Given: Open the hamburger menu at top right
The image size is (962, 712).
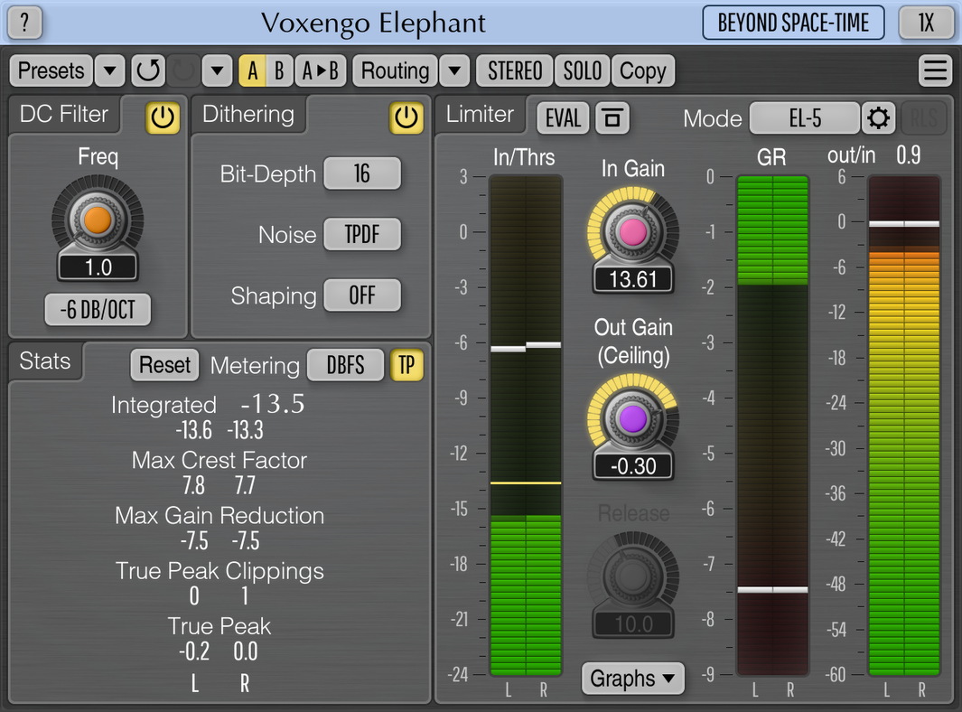Looking at the screenshot, I should (x=936, y=70).
